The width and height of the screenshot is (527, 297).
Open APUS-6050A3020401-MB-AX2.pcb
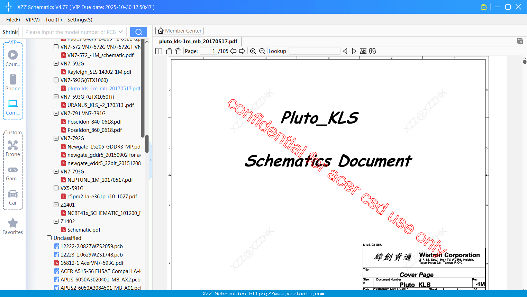[100, 279]
